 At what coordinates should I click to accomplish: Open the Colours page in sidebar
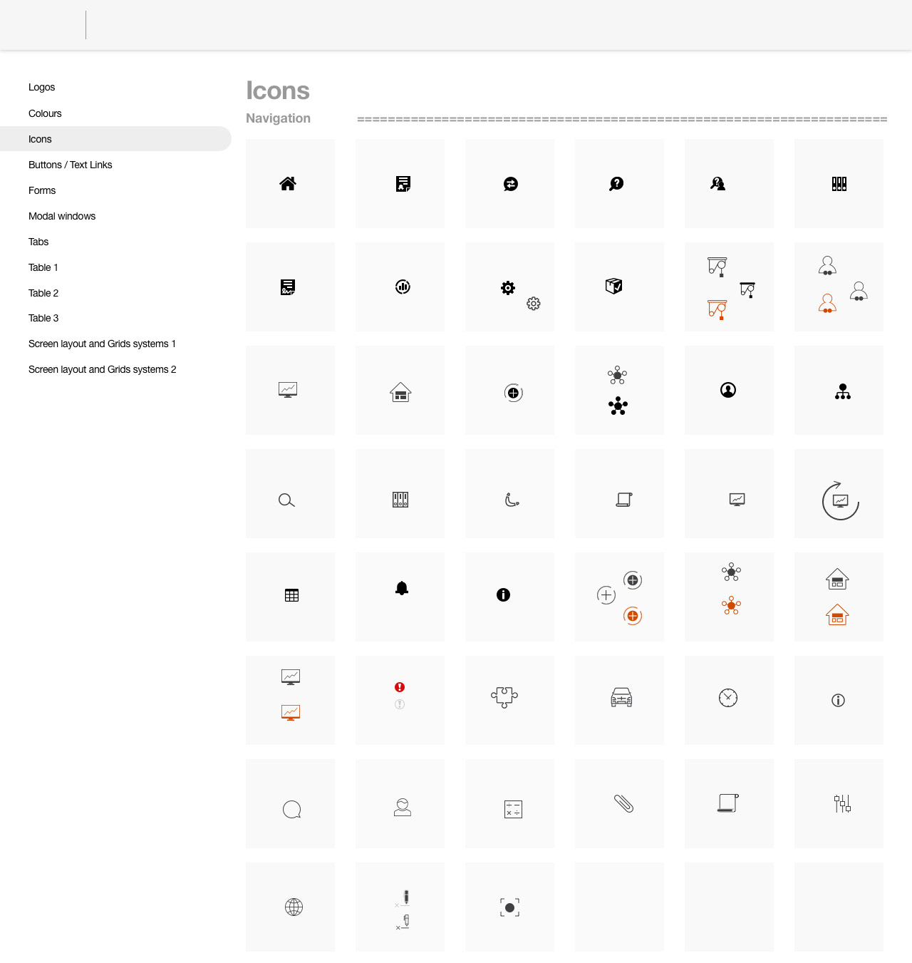(45, 113)
